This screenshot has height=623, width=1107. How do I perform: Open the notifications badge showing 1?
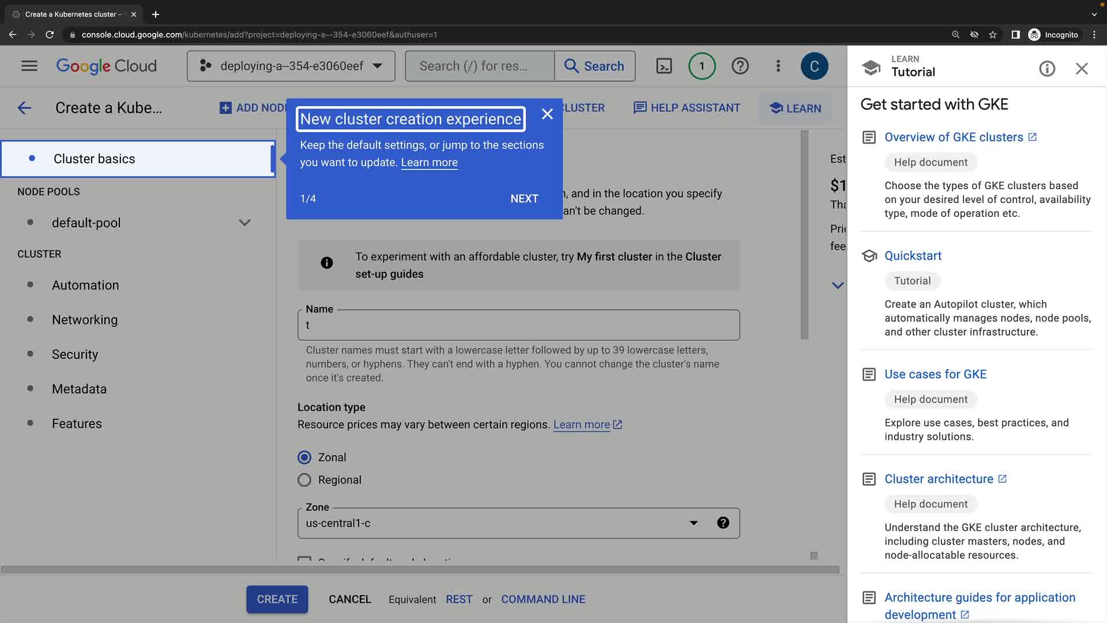tap(702, 66)
